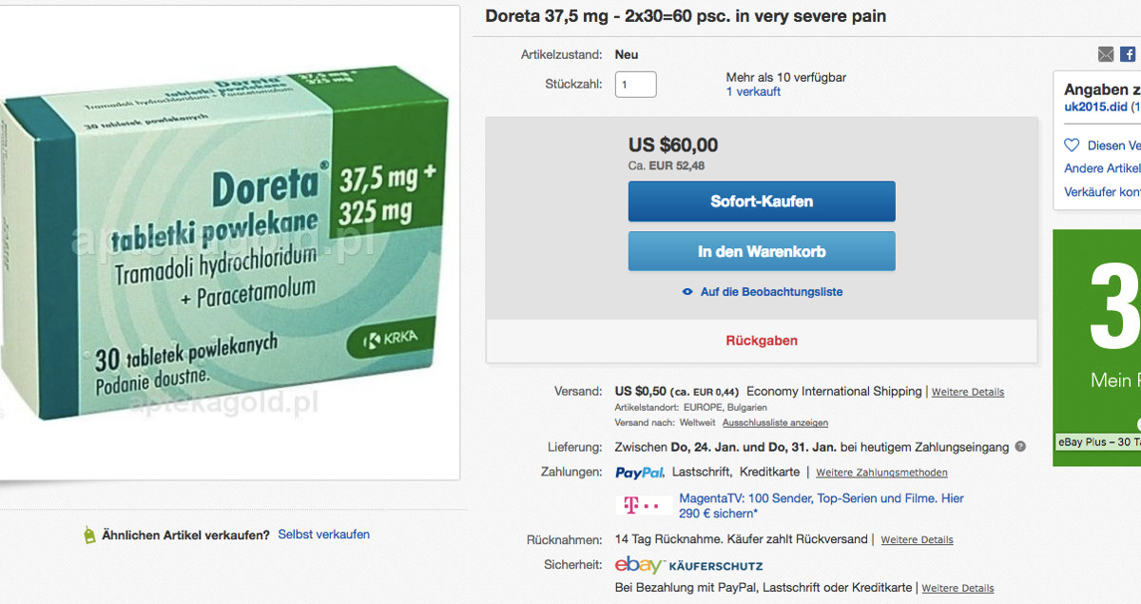Click the eBay Käuferschutz logo
Image resolution: width=1141 pixels, height=604 pixels.
click(x=688, y=565)
